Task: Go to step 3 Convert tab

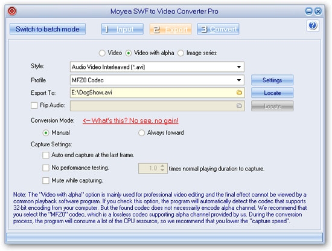Action: [x=219, y=29]
